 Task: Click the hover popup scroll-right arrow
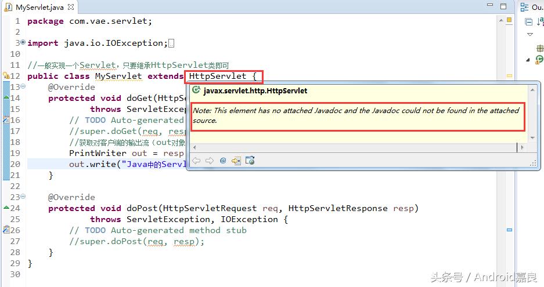[x=522, y=147]
